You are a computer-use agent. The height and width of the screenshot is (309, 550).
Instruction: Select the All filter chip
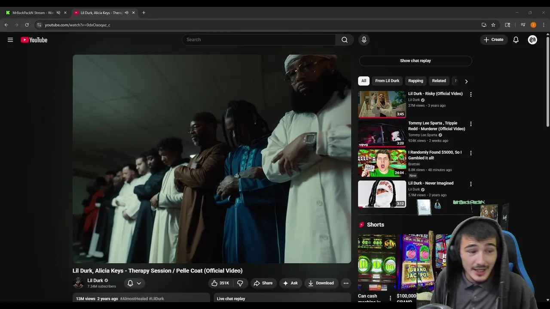click(364, 81)
